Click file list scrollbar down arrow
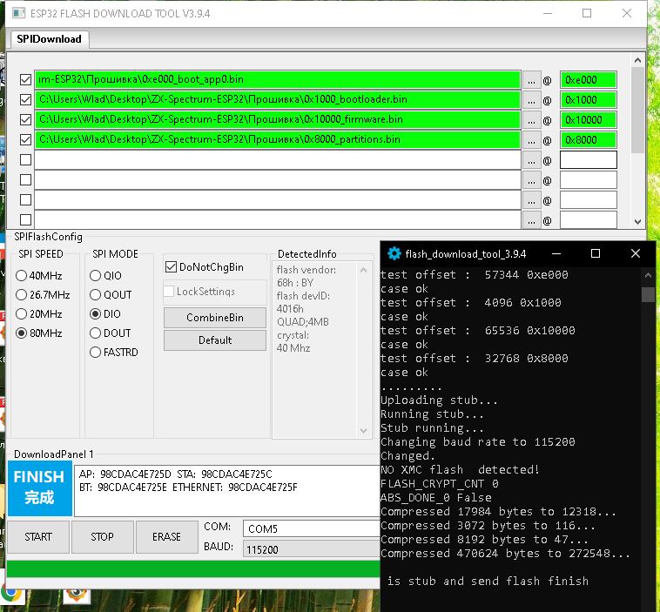 (x=637, y=221)
